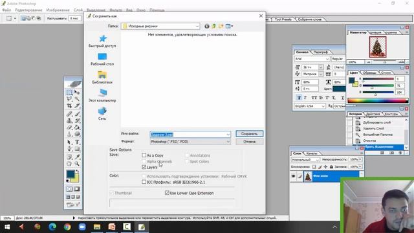
Task: Open the Редактирование menu
Action: [x=28, y=10]
